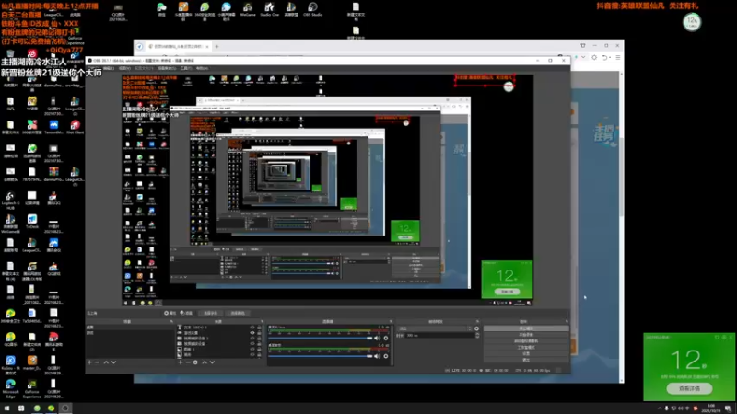Move selected source up with arrow icon

click(205, 362)
